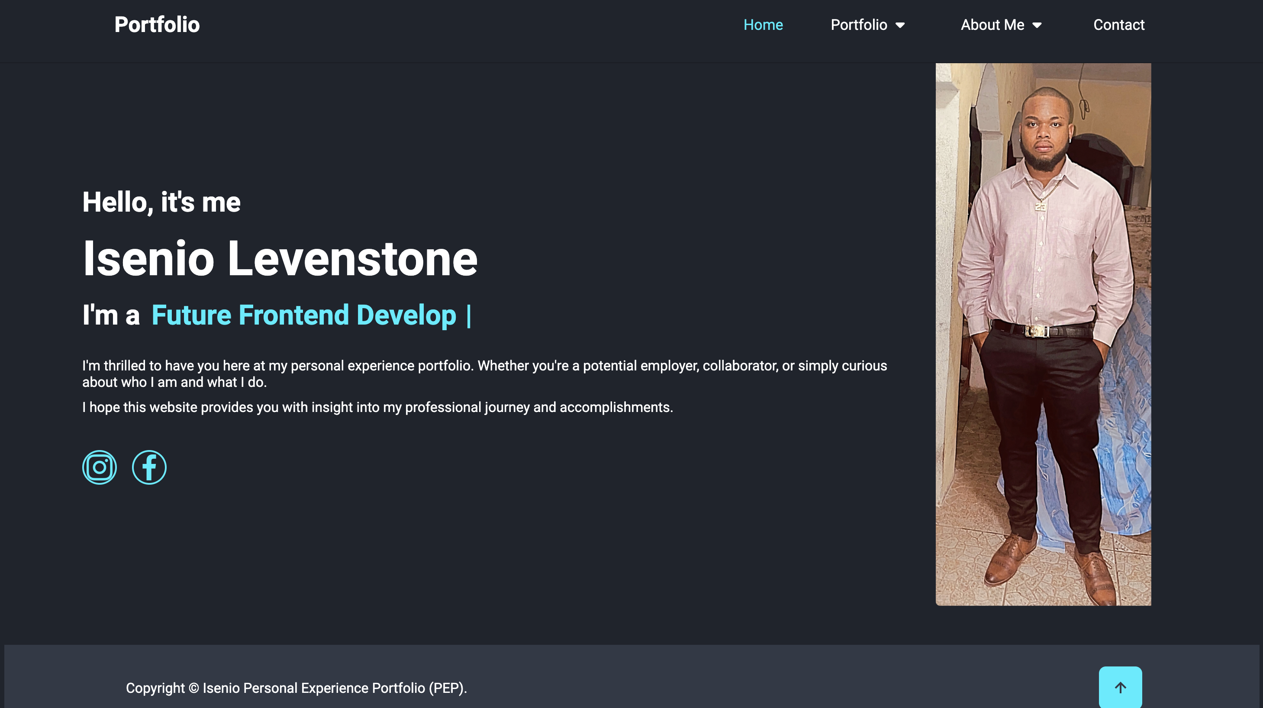This screenshot has width=1263, height=708.
Task: Click the profile photo of Isenio
Action: [x=1043, y=334]
